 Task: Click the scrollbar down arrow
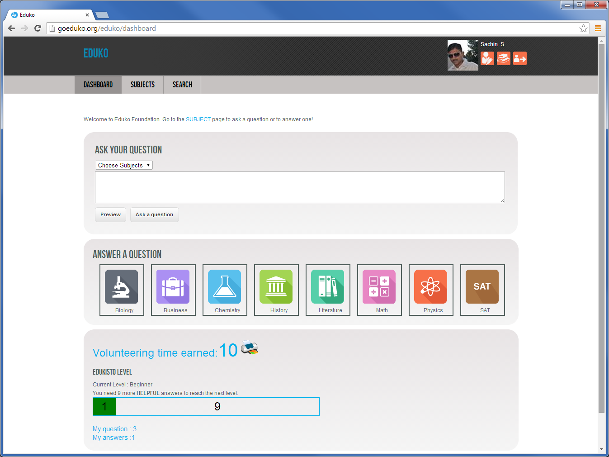[601, 449]
